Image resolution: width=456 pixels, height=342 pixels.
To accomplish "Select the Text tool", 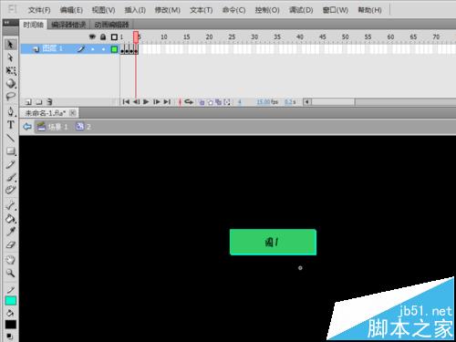I will (x=11, y=125).
